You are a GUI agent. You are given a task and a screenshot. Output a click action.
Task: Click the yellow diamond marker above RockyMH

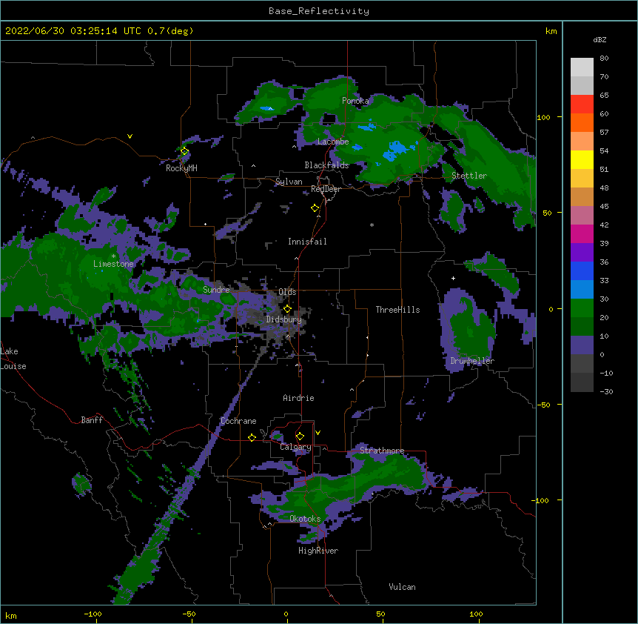tap(184, 151)
